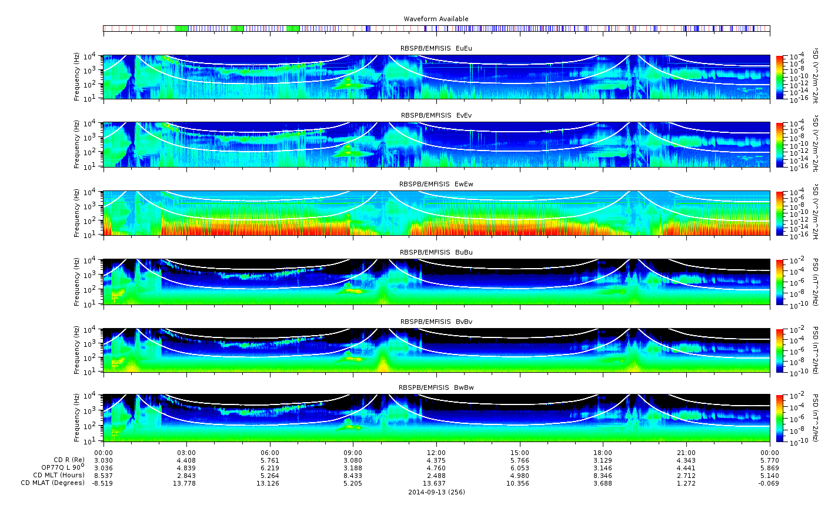Click the RBSPB/EMFISIS BvBv panel title
Viewport: 828px width, 505px height.
tap(436, 322)
